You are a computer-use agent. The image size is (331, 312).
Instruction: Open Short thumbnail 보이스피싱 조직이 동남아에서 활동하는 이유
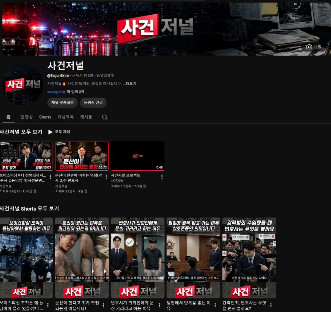pyautogui.click(x=26, y=258)
